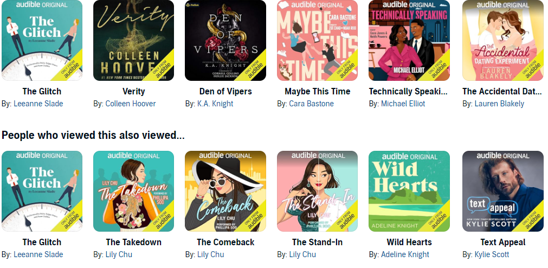Go to Michael Elliot author page
This screenshot has width=548, height=268.
pos(403,104)
